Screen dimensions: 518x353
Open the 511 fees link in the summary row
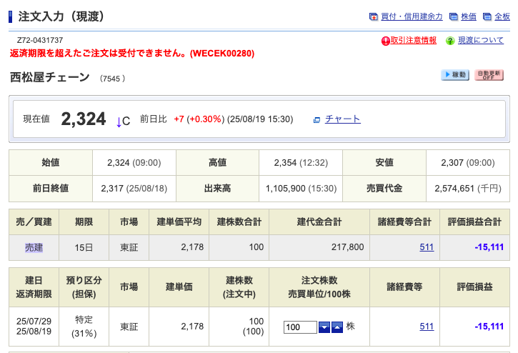tap(427, 247)
